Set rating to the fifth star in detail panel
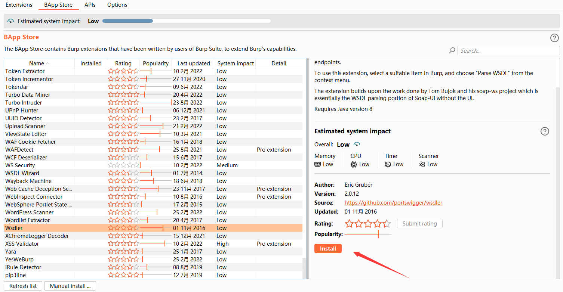 point(387,224)
